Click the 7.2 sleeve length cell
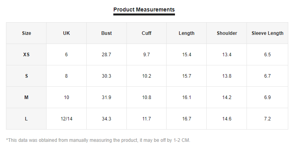The width and height of the screenshot is (301, 147). coord(268,119)
